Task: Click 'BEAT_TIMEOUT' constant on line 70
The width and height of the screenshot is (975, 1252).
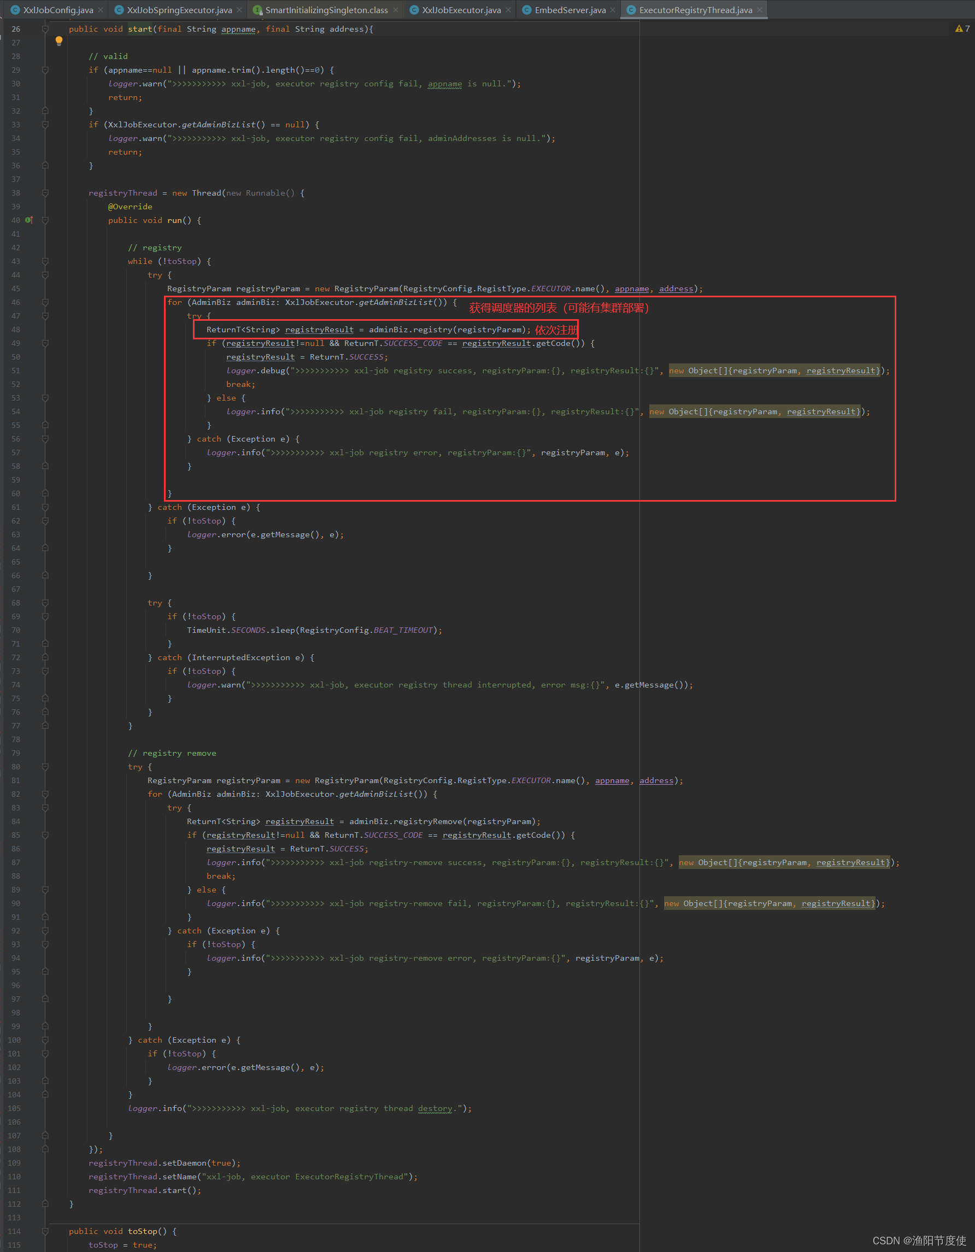Action: coord(403,630)
